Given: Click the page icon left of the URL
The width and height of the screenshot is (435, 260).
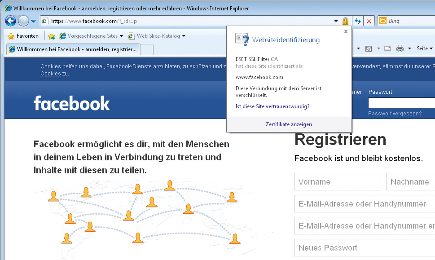Looking at the screenshot, I should 45,21.
